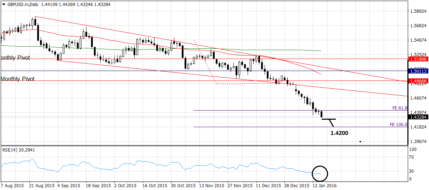Click the 12 Jan 2016 date marker
The height and width of the screenshot is (190, 429).
pos(323,185)
